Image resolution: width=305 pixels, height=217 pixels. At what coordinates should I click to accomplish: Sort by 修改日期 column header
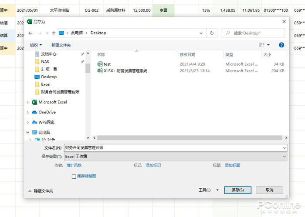(187, 54)
